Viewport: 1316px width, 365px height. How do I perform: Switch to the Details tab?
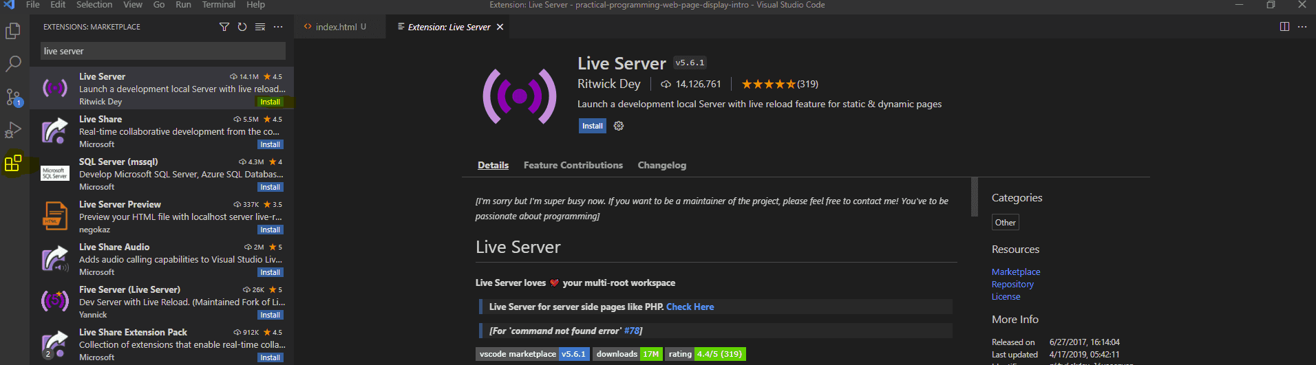(493, 165)
